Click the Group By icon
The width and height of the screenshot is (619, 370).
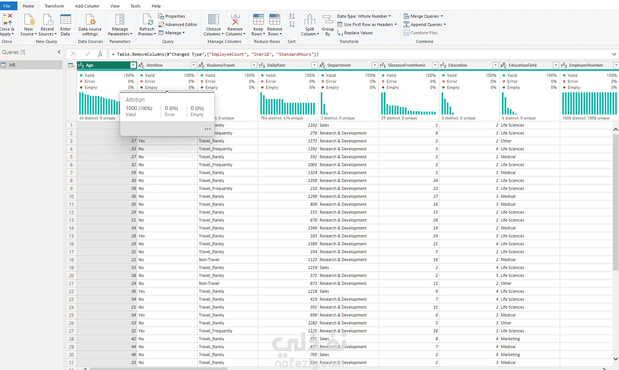point(328,19)
